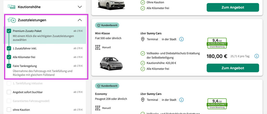Expand the Kautionshöhe filter chevron
Image resolution: width=267 pixels, height=114 pixels.
click(x=80, y=7)
